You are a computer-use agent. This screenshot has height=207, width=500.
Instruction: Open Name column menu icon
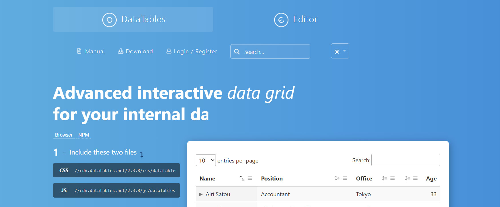click(x=250, y=178)
